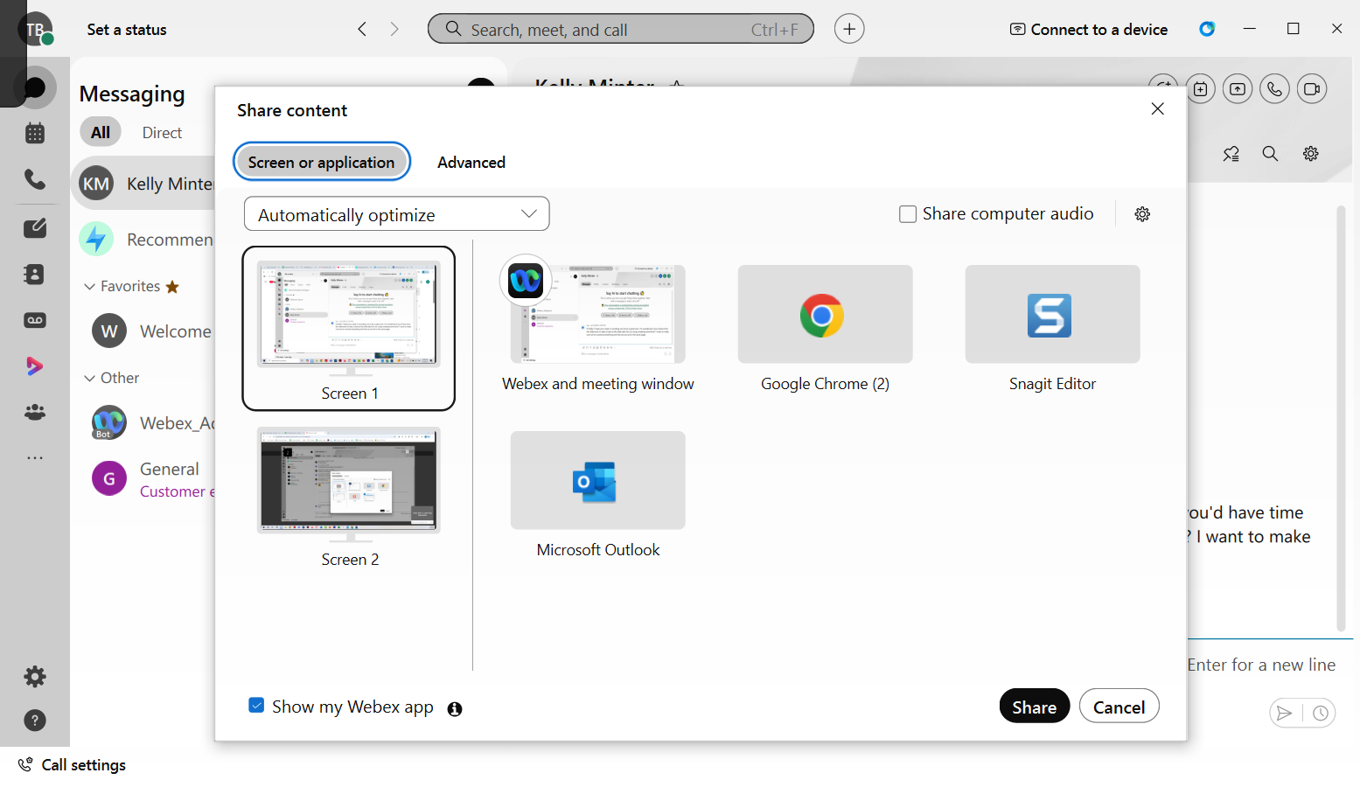Screen dimensions: 1360x787
Task: Select the Direct messaging filter
Action: [x=162, y=133]
